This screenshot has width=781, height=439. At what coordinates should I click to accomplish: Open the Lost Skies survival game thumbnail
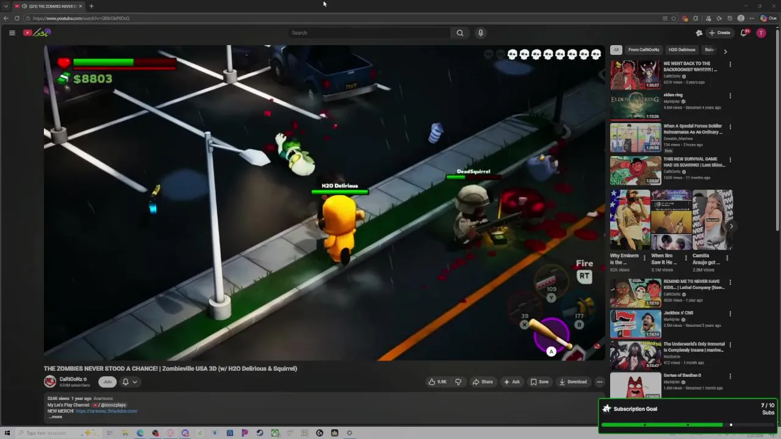[635, 170]
